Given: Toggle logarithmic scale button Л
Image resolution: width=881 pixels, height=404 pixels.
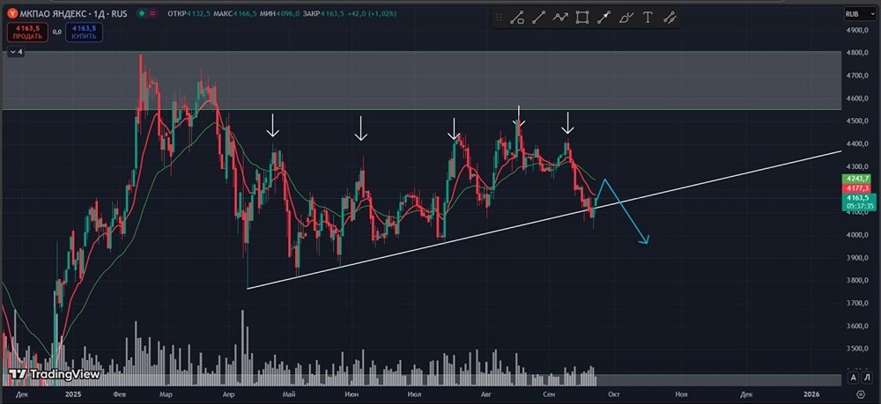Looking at the screenshot, I should point(865,377).
